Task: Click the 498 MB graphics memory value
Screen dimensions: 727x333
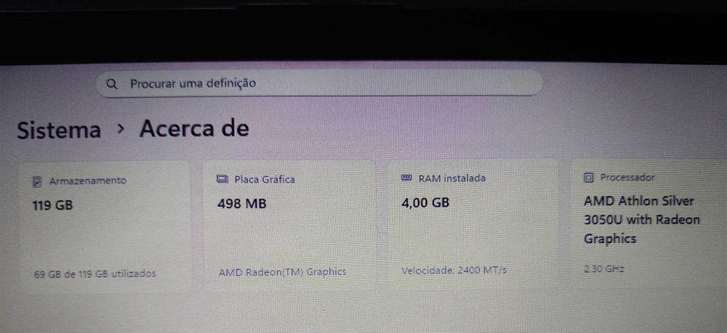Action: pyautogui.click(x=242, y=204)
